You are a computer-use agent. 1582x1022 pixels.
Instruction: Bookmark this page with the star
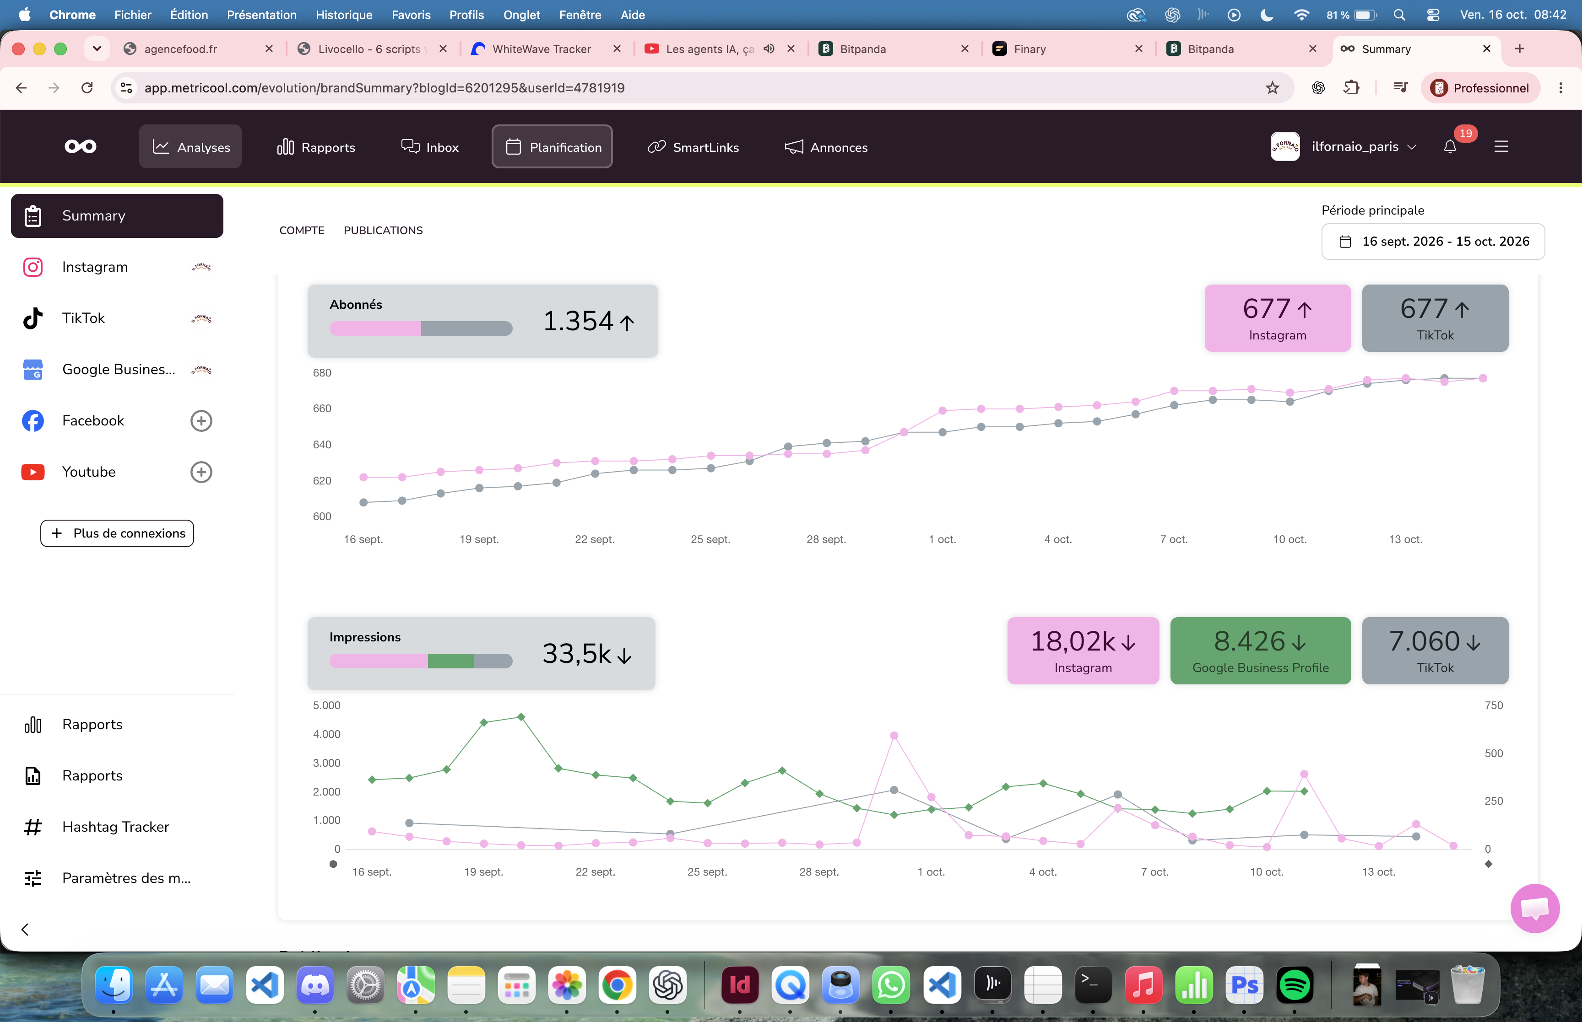coord(1272,87)
